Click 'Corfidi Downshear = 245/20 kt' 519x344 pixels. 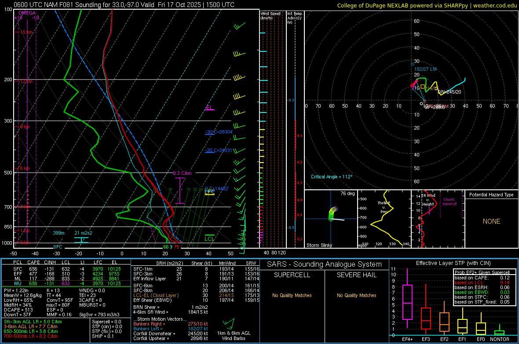(171, 333)
